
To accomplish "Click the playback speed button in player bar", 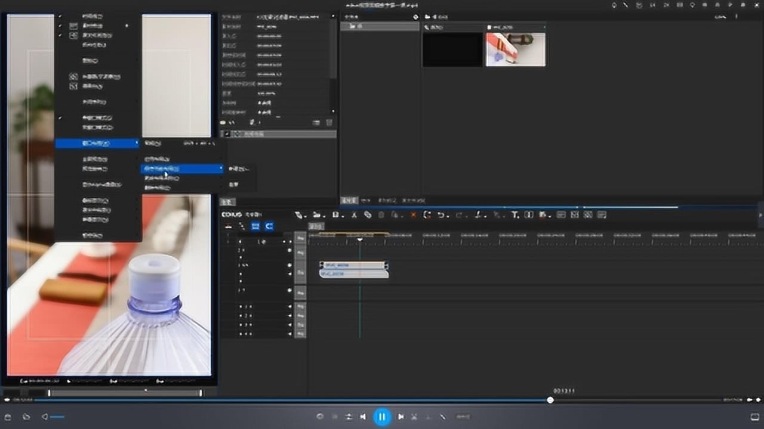I will pyautogui.click(x=463, y=417).
